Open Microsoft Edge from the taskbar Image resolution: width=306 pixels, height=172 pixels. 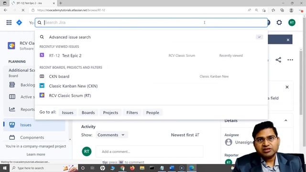pyautogui.click(x=192, y=168)
